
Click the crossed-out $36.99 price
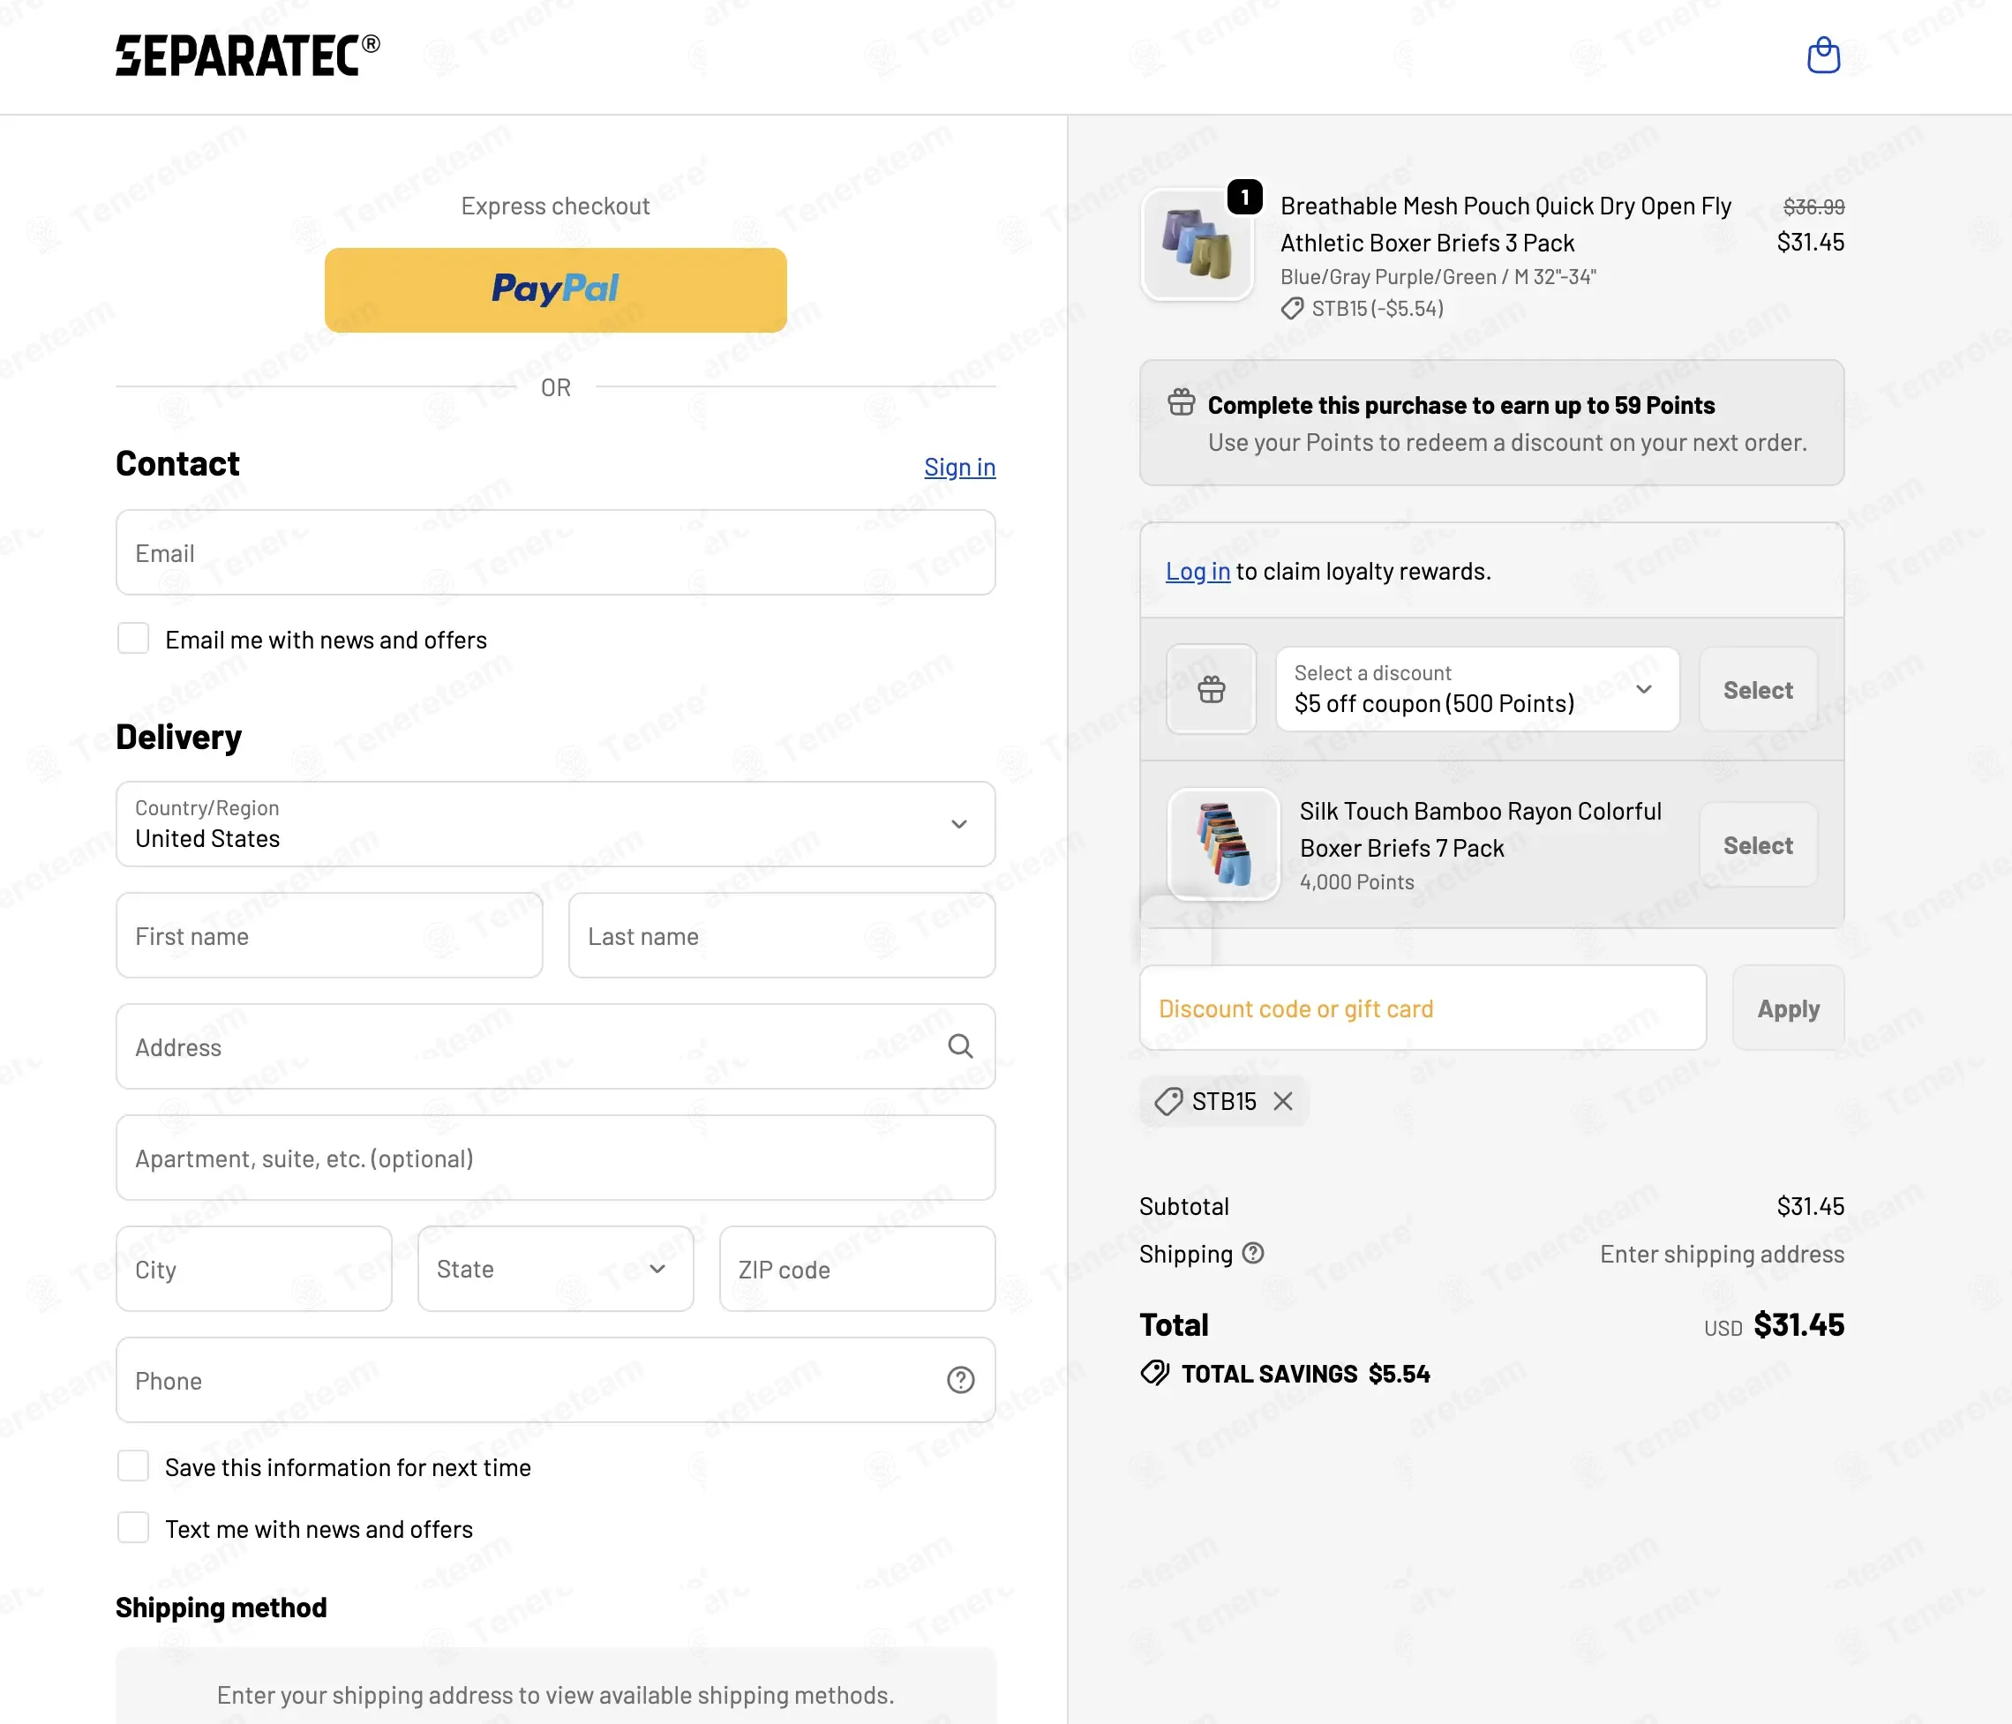coord(1814,206)
